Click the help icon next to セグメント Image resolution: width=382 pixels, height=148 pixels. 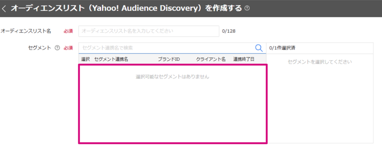(57, 48)
